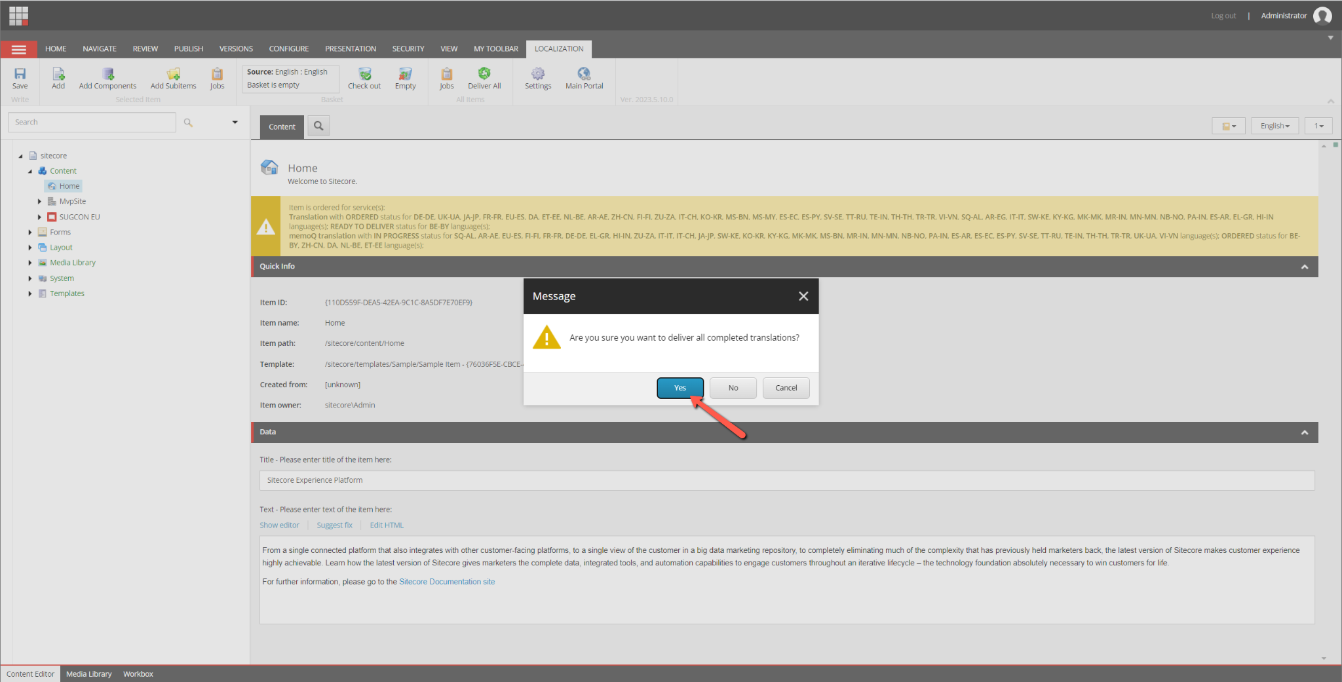Open the search options dropdown arrow

click(235, 123)
